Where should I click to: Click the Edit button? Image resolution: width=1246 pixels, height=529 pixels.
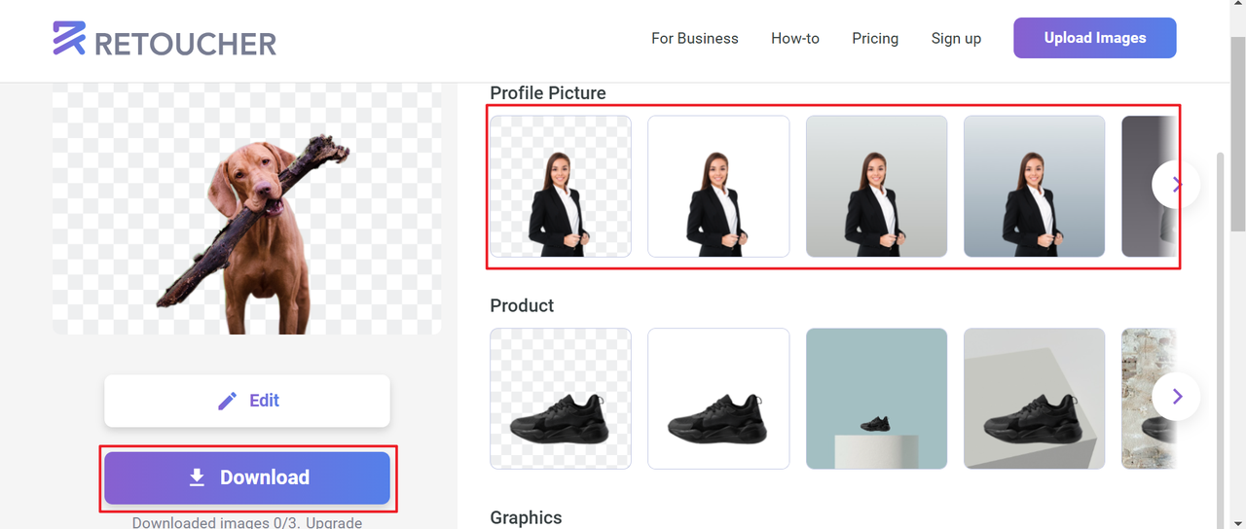pos(247,401)
